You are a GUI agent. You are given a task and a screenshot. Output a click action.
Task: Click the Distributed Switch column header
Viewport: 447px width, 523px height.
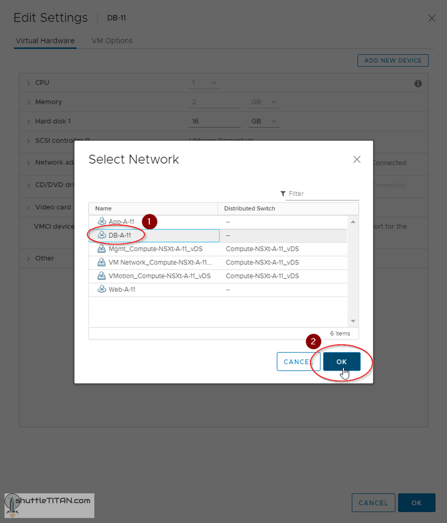[250, 208]
